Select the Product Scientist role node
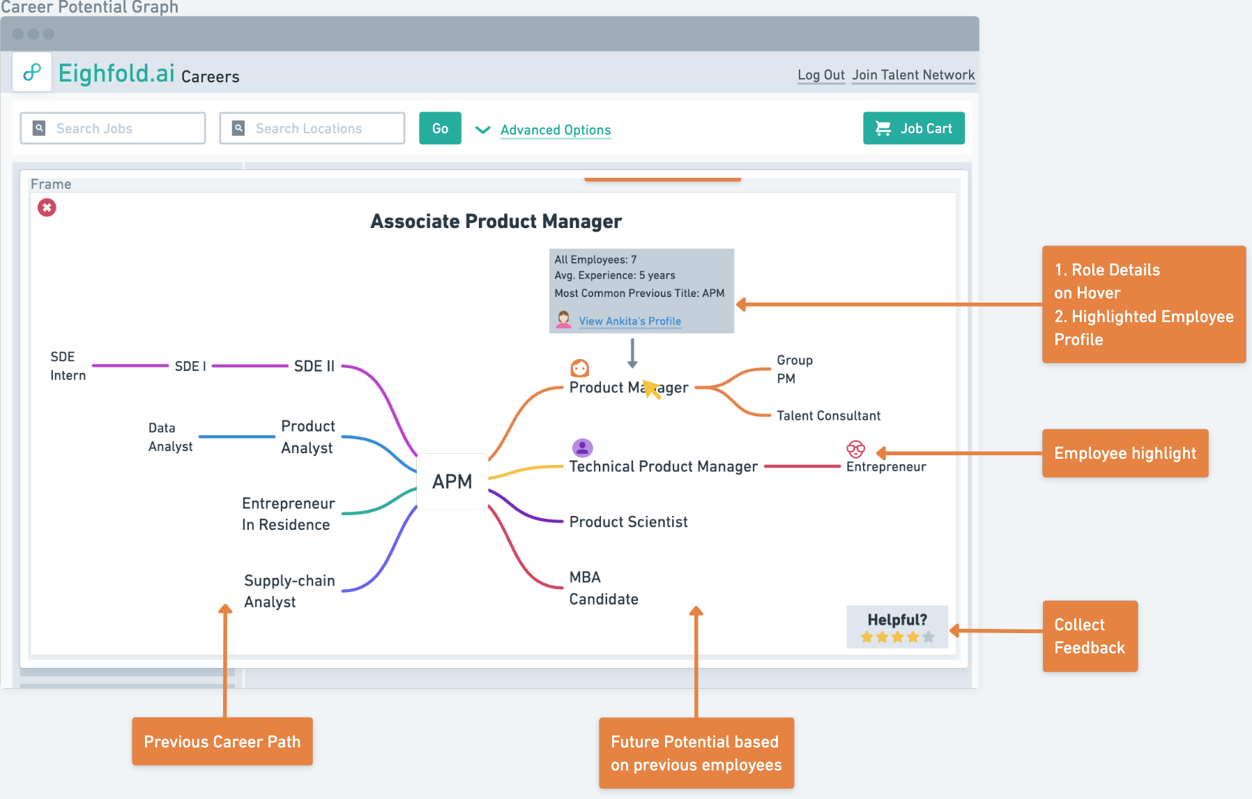This screenshot has height=799, width=1252. 628,522
